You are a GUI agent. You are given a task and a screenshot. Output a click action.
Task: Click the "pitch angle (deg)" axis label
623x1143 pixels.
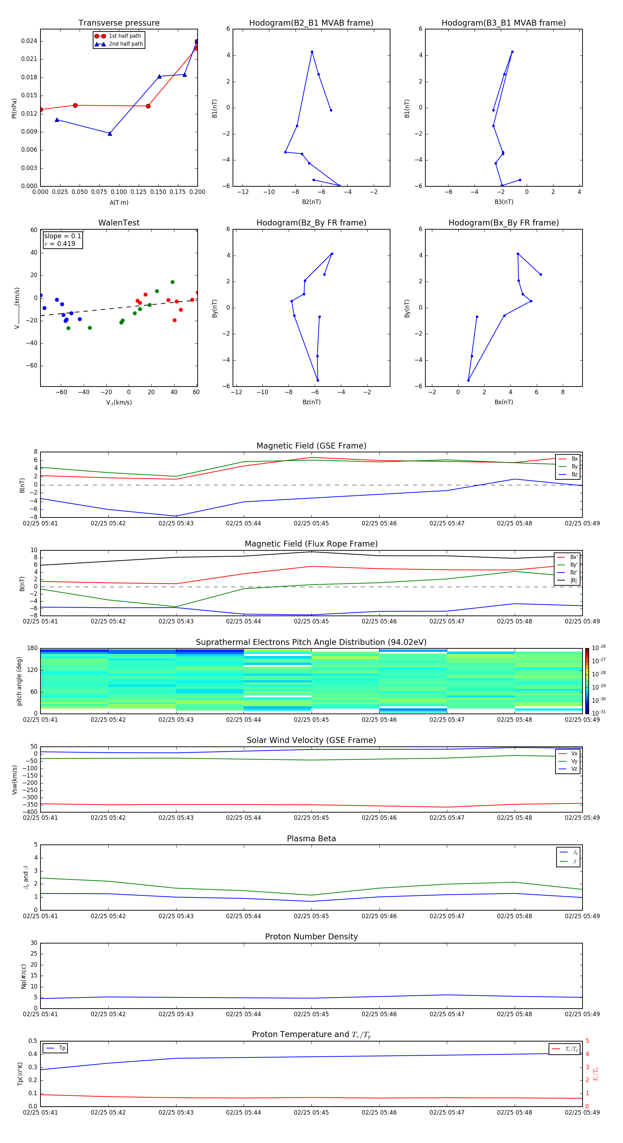[19, 681]
